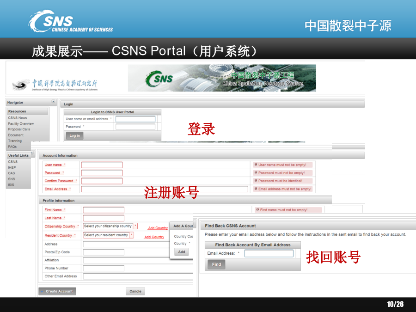Open Proposal Calls in the Resources list
The image size is (416, 312).
click(x=19, y=129)
